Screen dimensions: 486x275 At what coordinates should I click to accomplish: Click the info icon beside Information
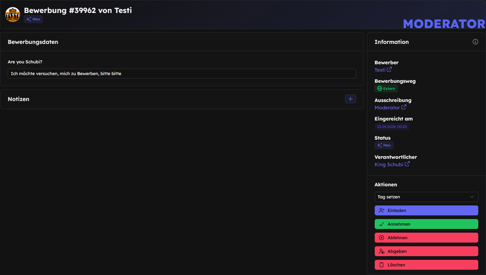(475, 42)
